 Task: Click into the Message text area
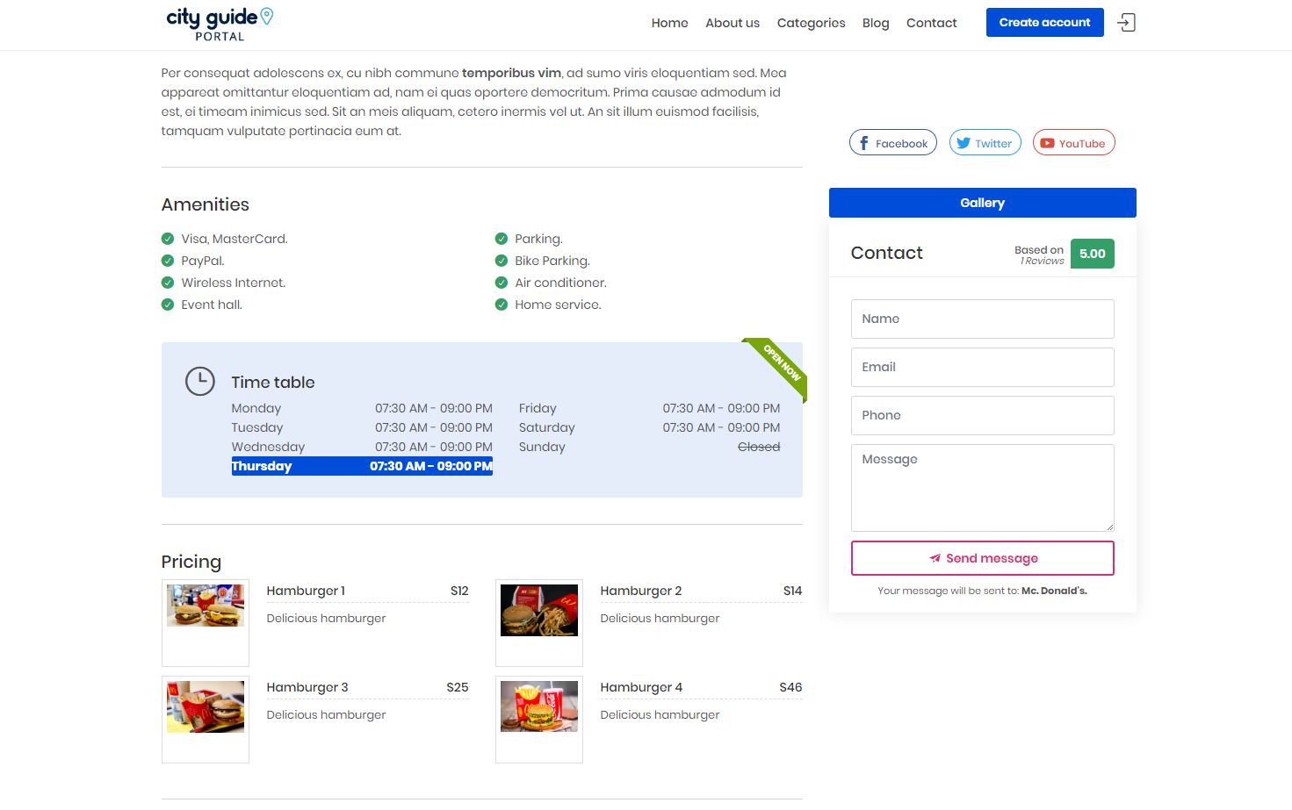982,487
